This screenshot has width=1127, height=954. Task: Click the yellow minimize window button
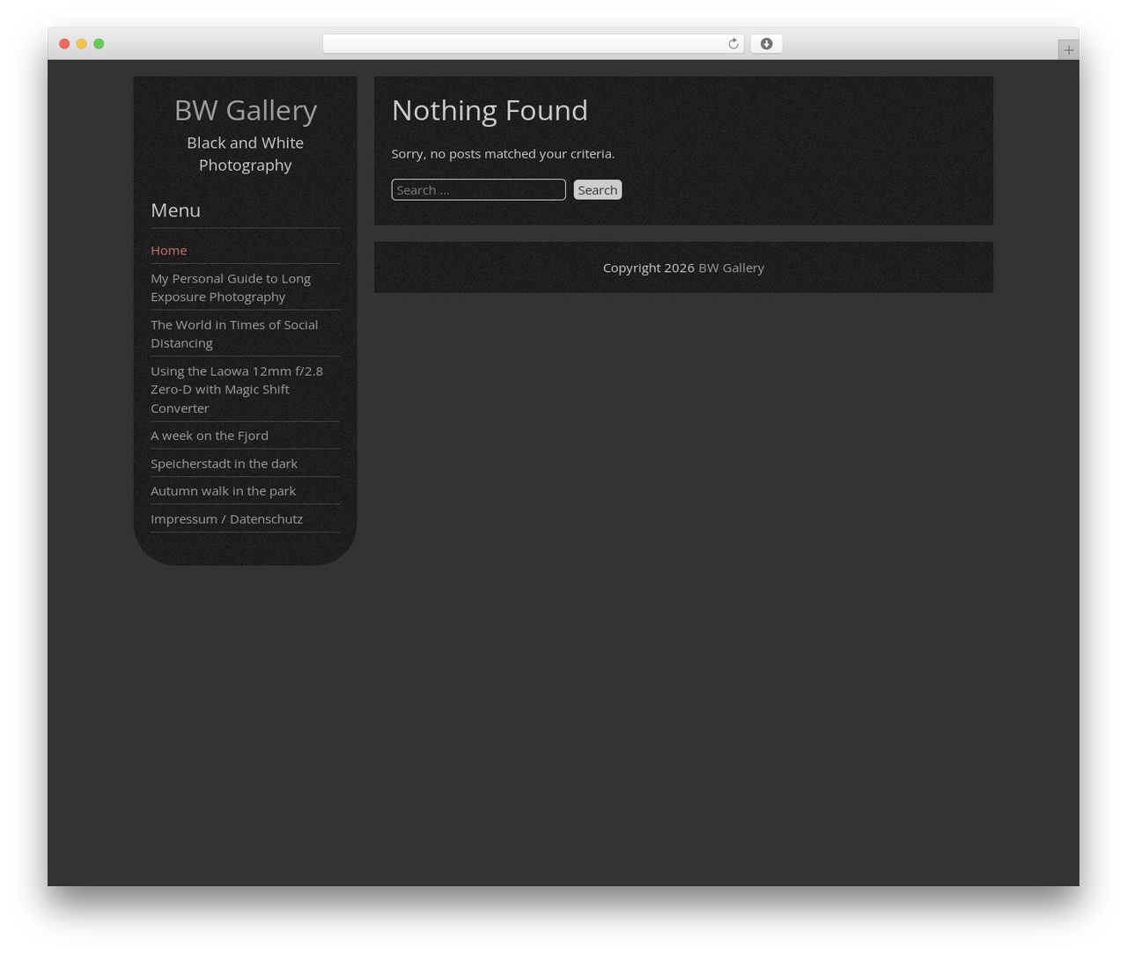tap(82, 44)
